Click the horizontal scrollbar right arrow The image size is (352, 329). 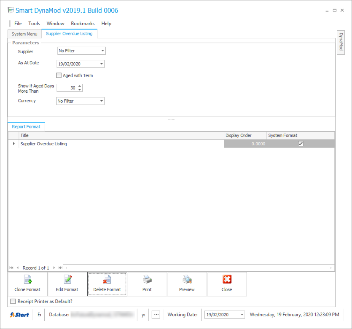pos(331,268)
